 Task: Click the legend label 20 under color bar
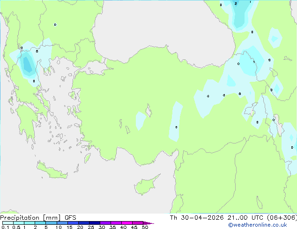[80, 227]
